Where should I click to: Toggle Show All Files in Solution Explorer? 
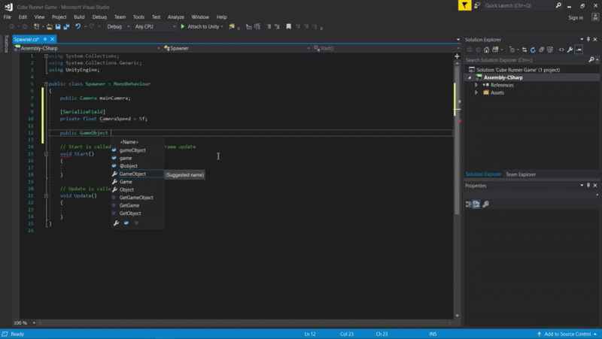pos(550,50)
